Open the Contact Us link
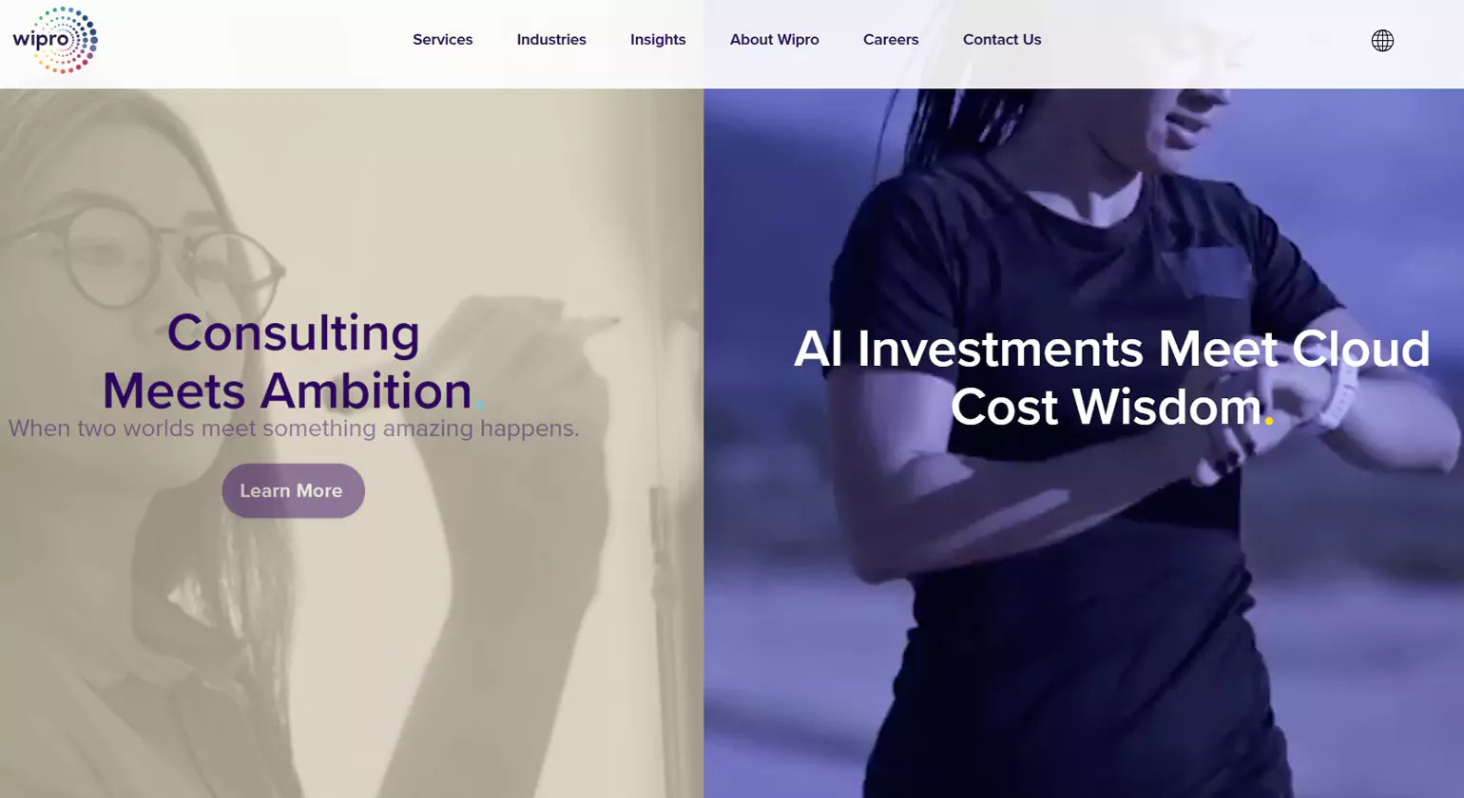 pyautogui.click(x=1002, y=40)
